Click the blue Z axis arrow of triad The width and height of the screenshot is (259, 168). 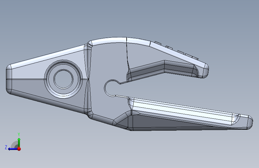pos(13,149)
